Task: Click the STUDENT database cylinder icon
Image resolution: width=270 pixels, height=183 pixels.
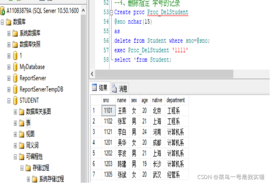Action: tap(15, 100)
